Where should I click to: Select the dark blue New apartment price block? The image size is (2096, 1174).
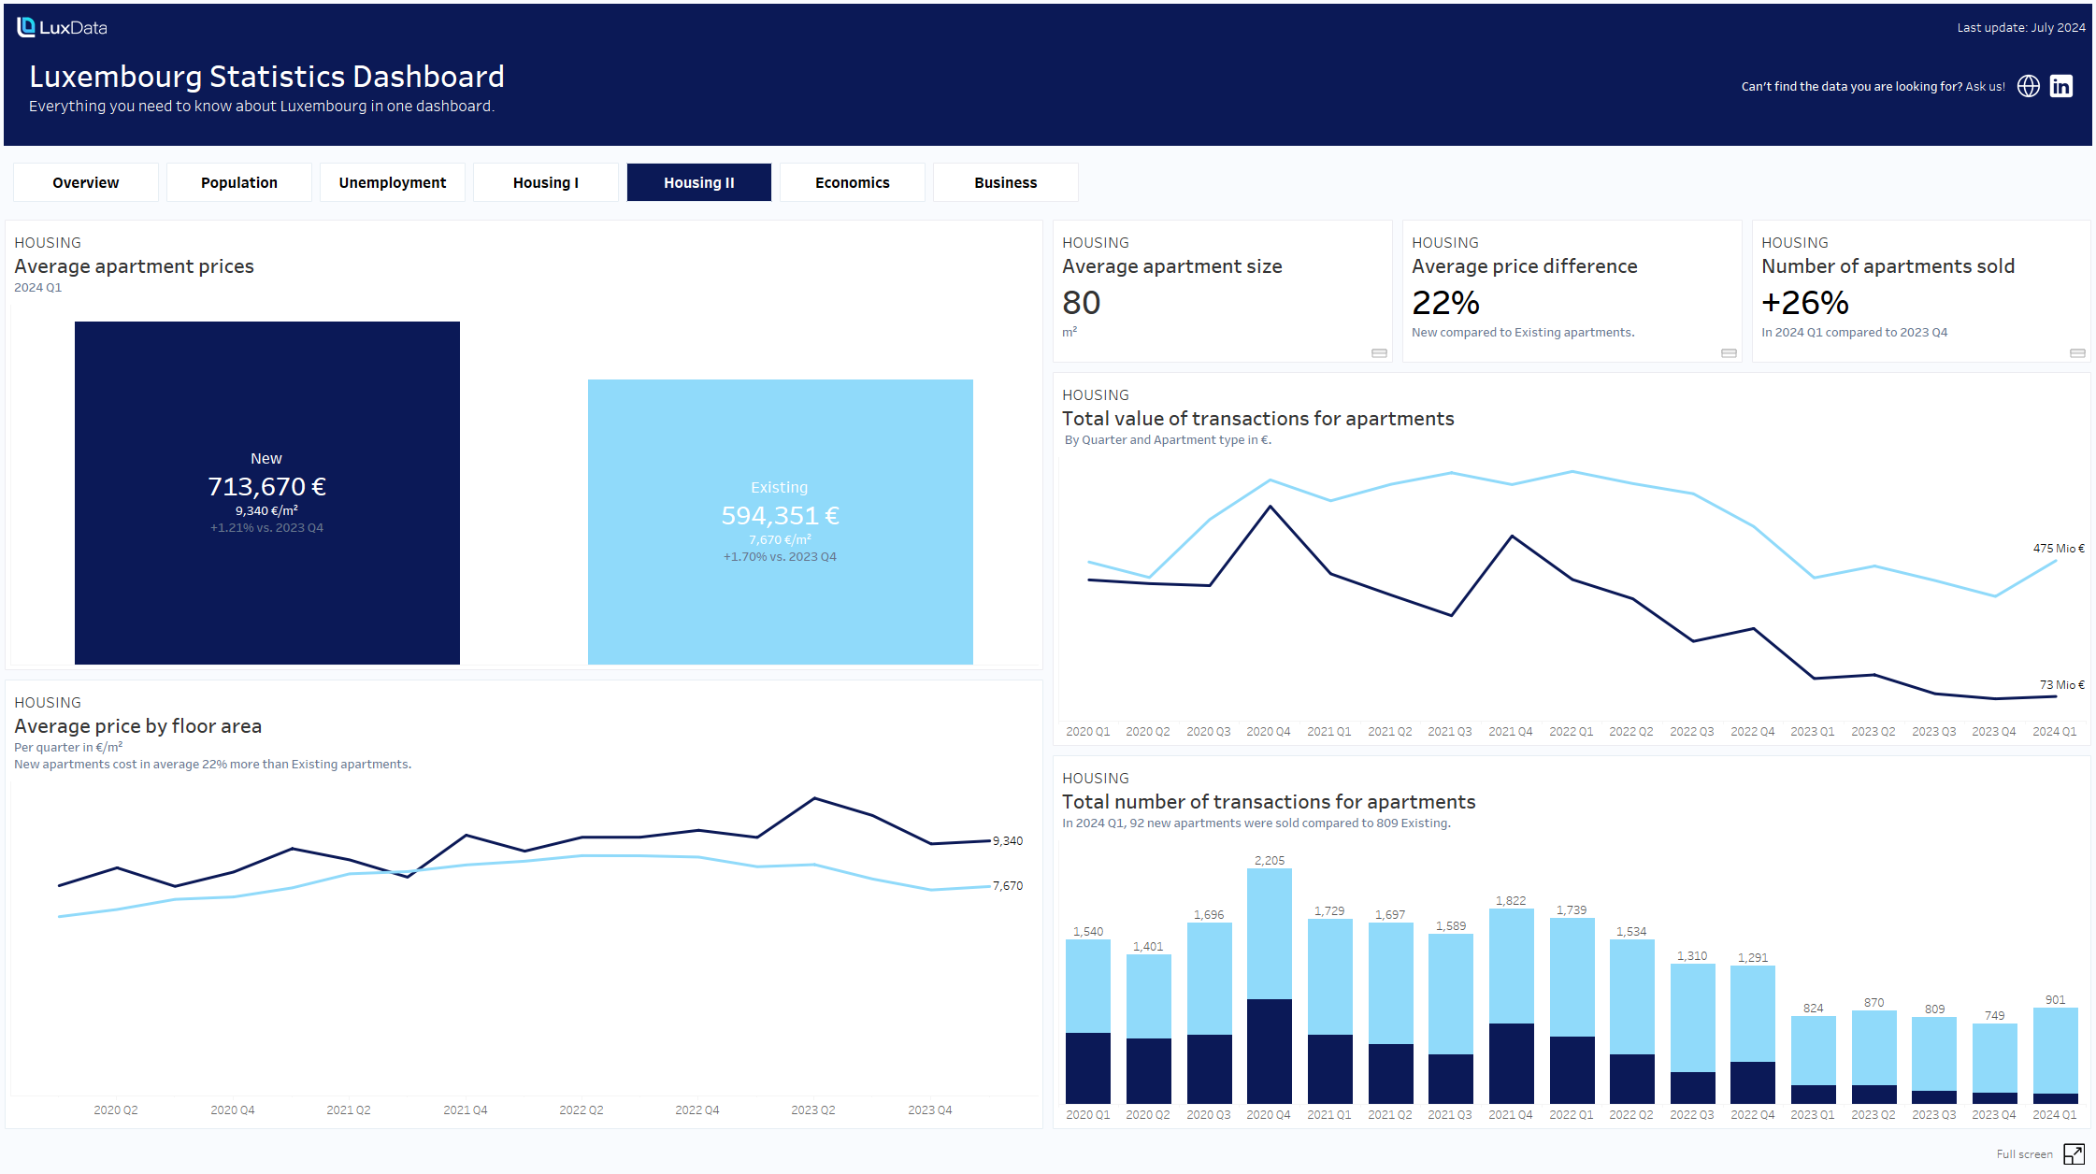[267, 493]
